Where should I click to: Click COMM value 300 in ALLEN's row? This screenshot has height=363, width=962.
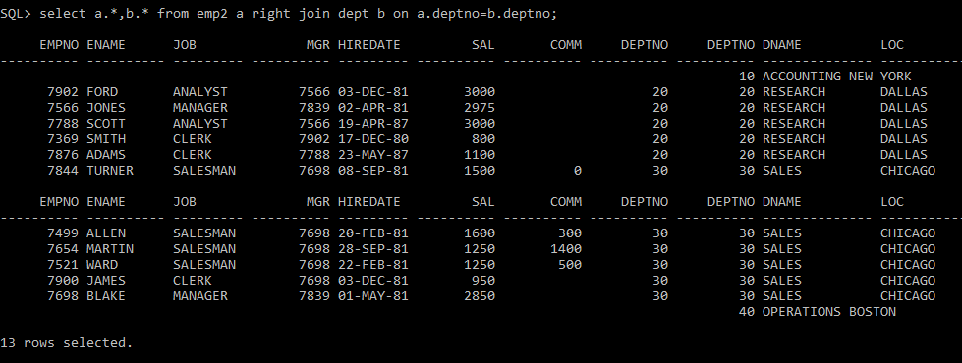pyautogui.click(x=569, y=233)
